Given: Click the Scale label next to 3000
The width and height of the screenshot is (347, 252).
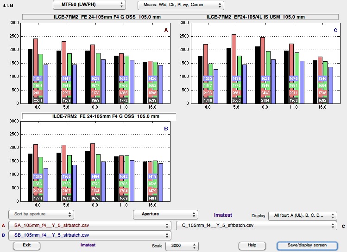Looking at the screenshot, I should click(157, 246).
